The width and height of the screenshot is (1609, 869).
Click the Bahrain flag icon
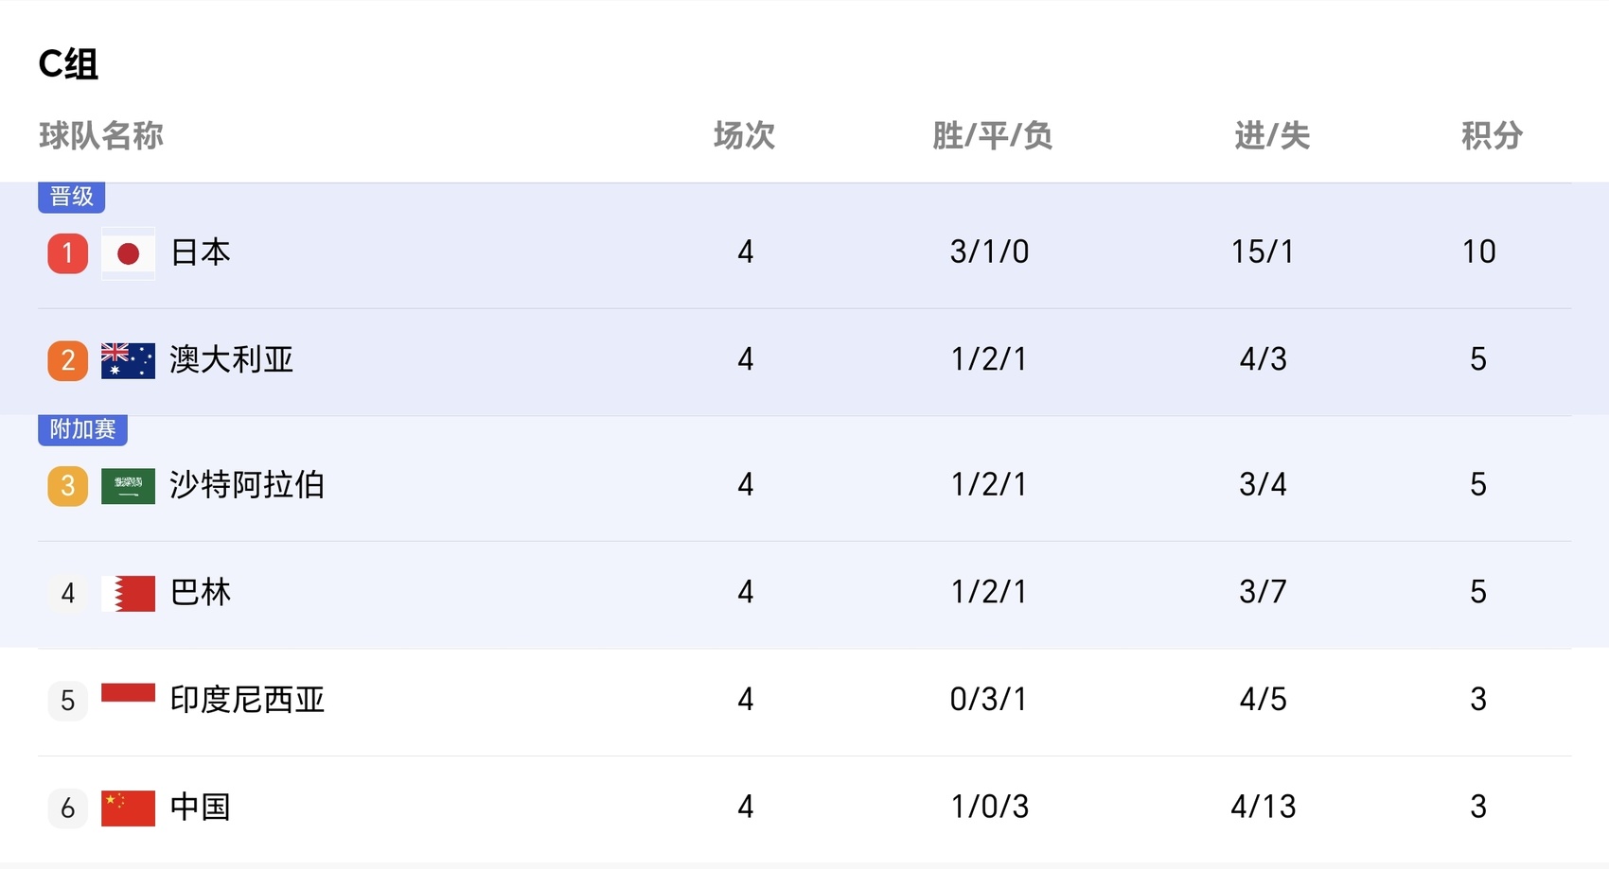(128, 593)
